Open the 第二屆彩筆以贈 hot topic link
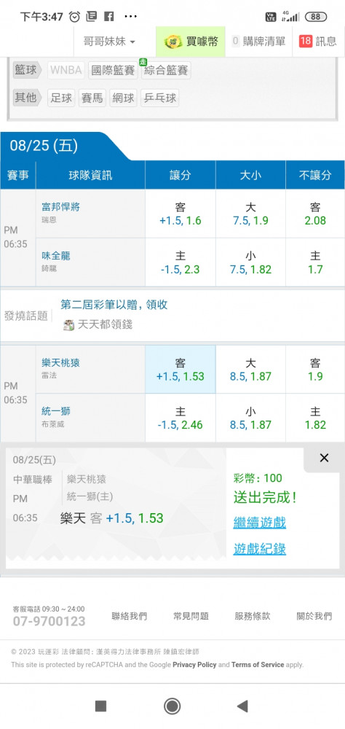 114,305
